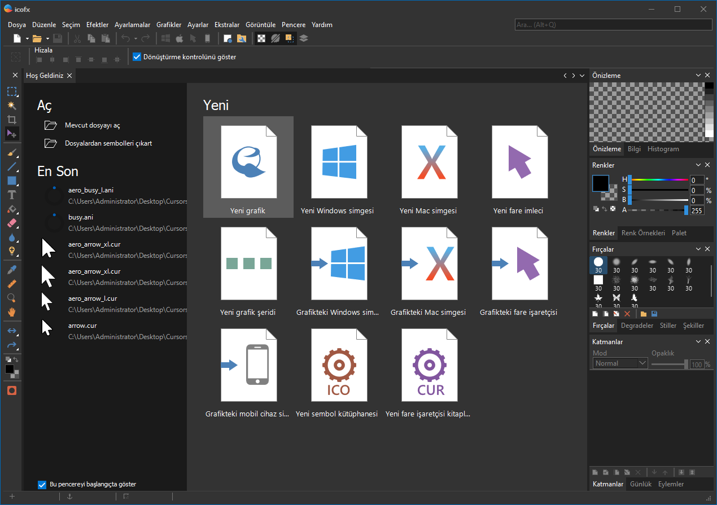
Task: Select the Rectangle shape tool
Action: click(x=11, y=181)
